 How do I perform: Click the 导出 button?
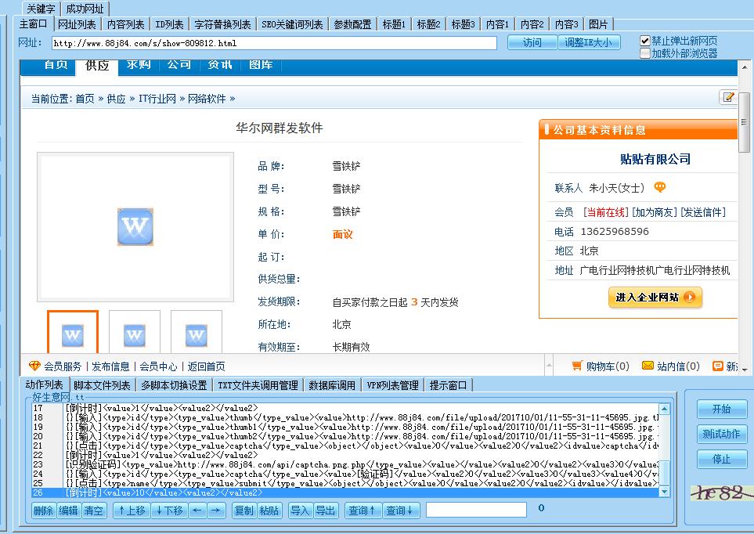tap(326, 511)
